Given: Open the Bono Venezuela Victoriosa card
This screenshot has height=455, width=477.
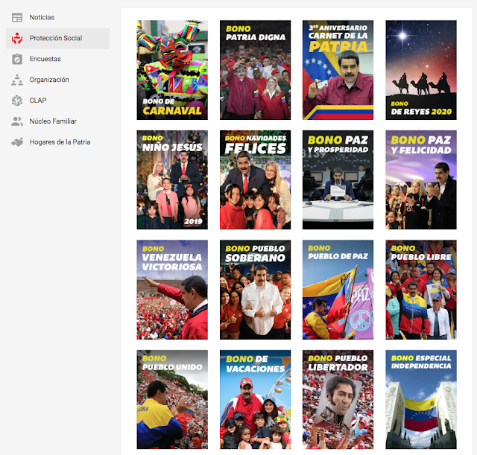Looking at the screenshot, I should (x=172, y=290).
